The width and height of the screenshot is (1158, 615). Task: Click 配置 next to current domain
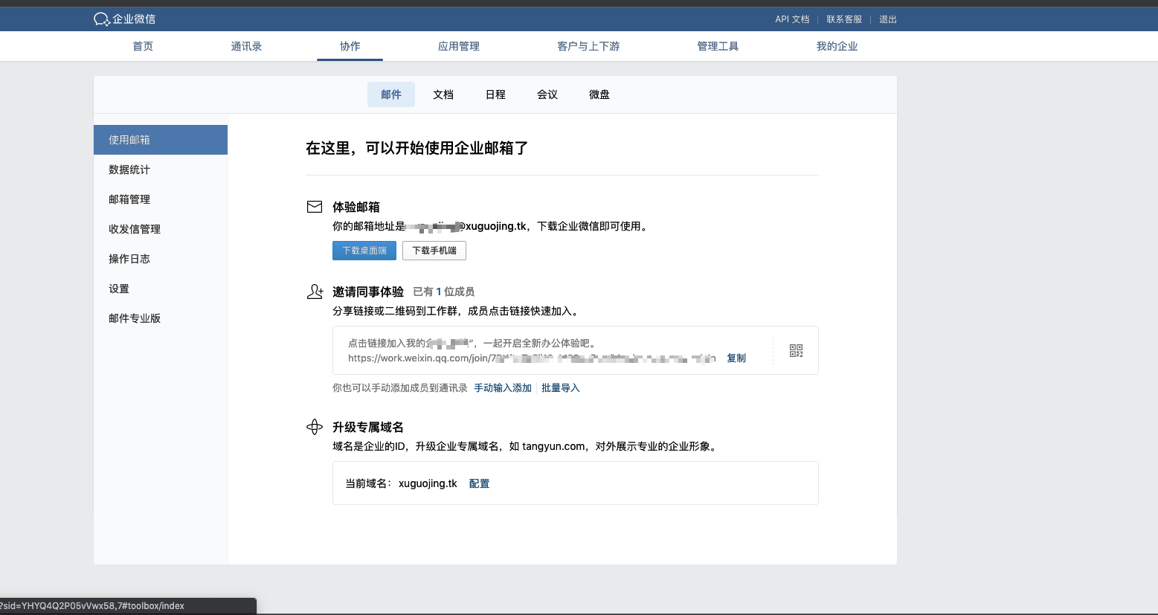coord(479,483)
